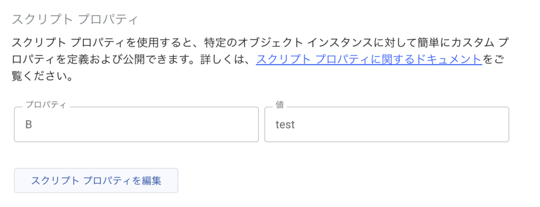Click the スクリプト プロパティを編集 button
540x207 pixels.
[x=96, y=181]
